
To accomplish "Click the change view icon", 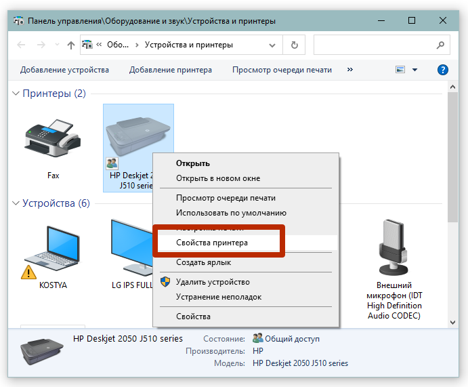I will point(400,70).
